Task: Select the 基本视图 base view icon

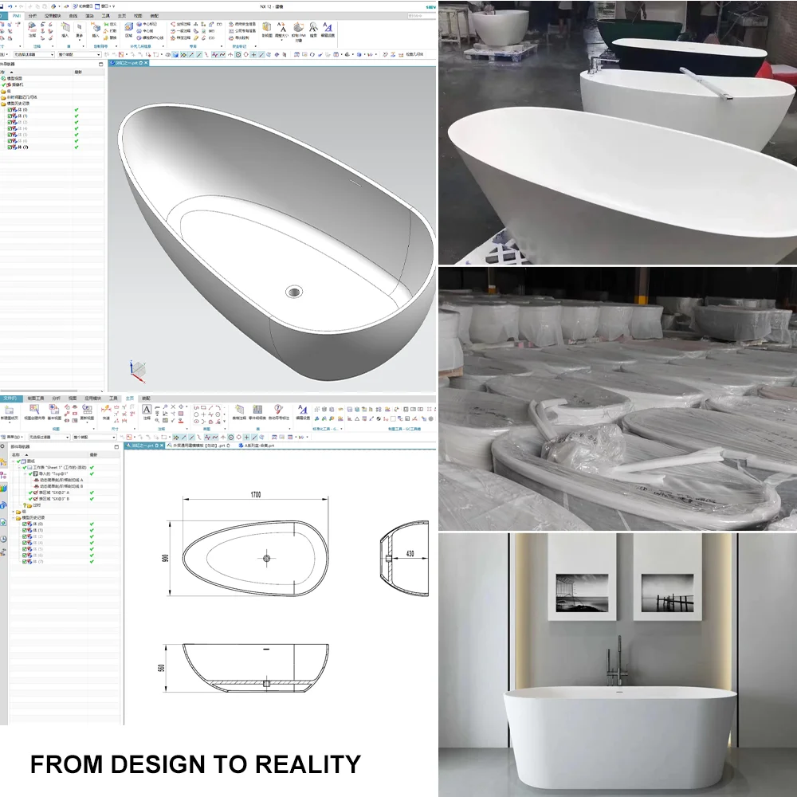Action: (x=53, y=410)
